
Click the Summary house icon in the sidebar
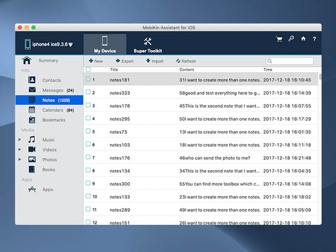click(x=27, y=60)
